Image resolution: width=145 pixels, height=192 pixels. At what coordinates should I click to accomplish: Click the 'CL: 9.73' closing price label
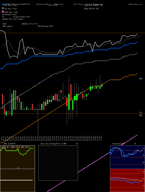[x=52, y=5]
